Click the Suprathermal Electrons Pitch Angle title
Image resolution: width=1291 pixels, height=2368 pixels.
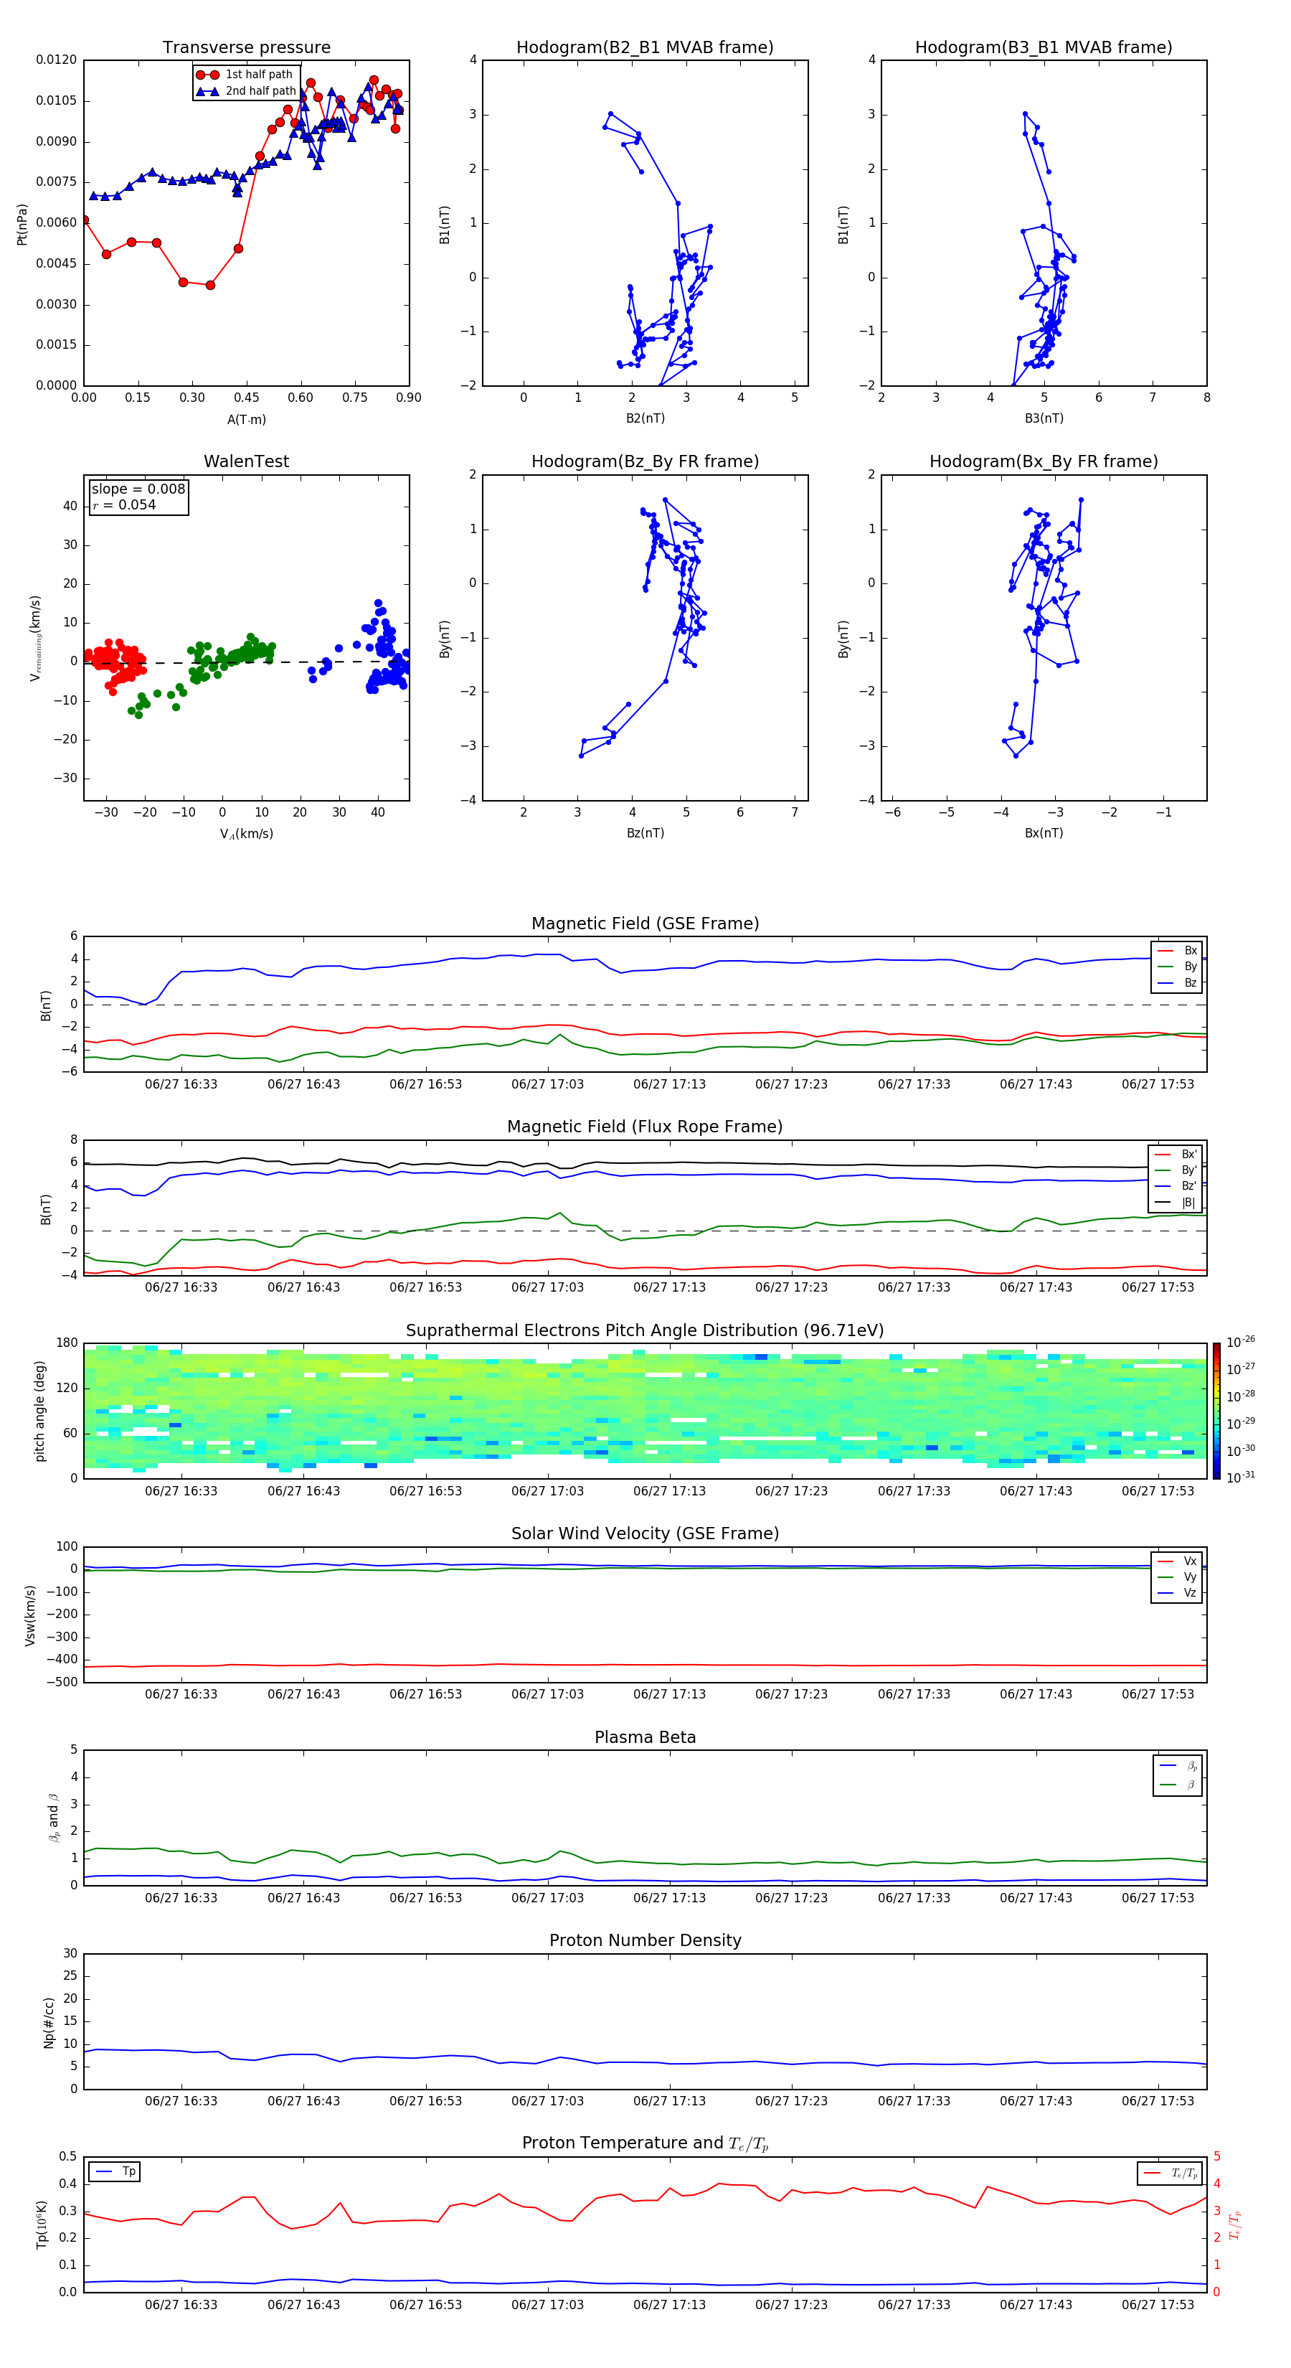pyautogui.click(x=645, y=1330)
